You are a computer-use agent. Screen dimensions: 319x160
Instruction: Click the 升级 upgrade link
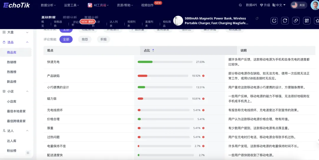click(x=265, y=5)
